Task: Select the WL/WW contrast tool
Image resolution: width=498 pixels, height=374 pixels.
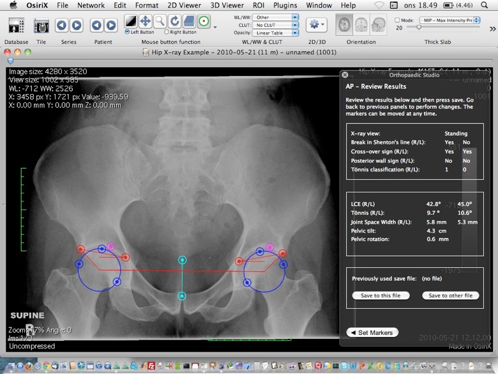Action: pos(130,21)
